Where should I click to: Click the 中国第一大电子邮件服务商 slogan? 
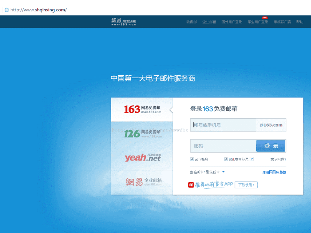point(153,78)
